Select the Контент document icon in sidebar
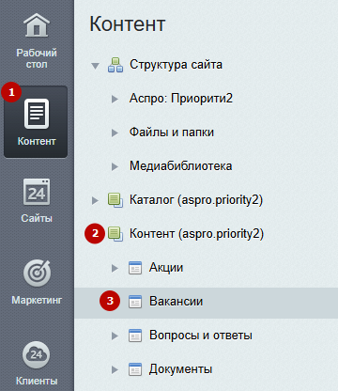Screen dimensions: 338x391 pos(37,114)
